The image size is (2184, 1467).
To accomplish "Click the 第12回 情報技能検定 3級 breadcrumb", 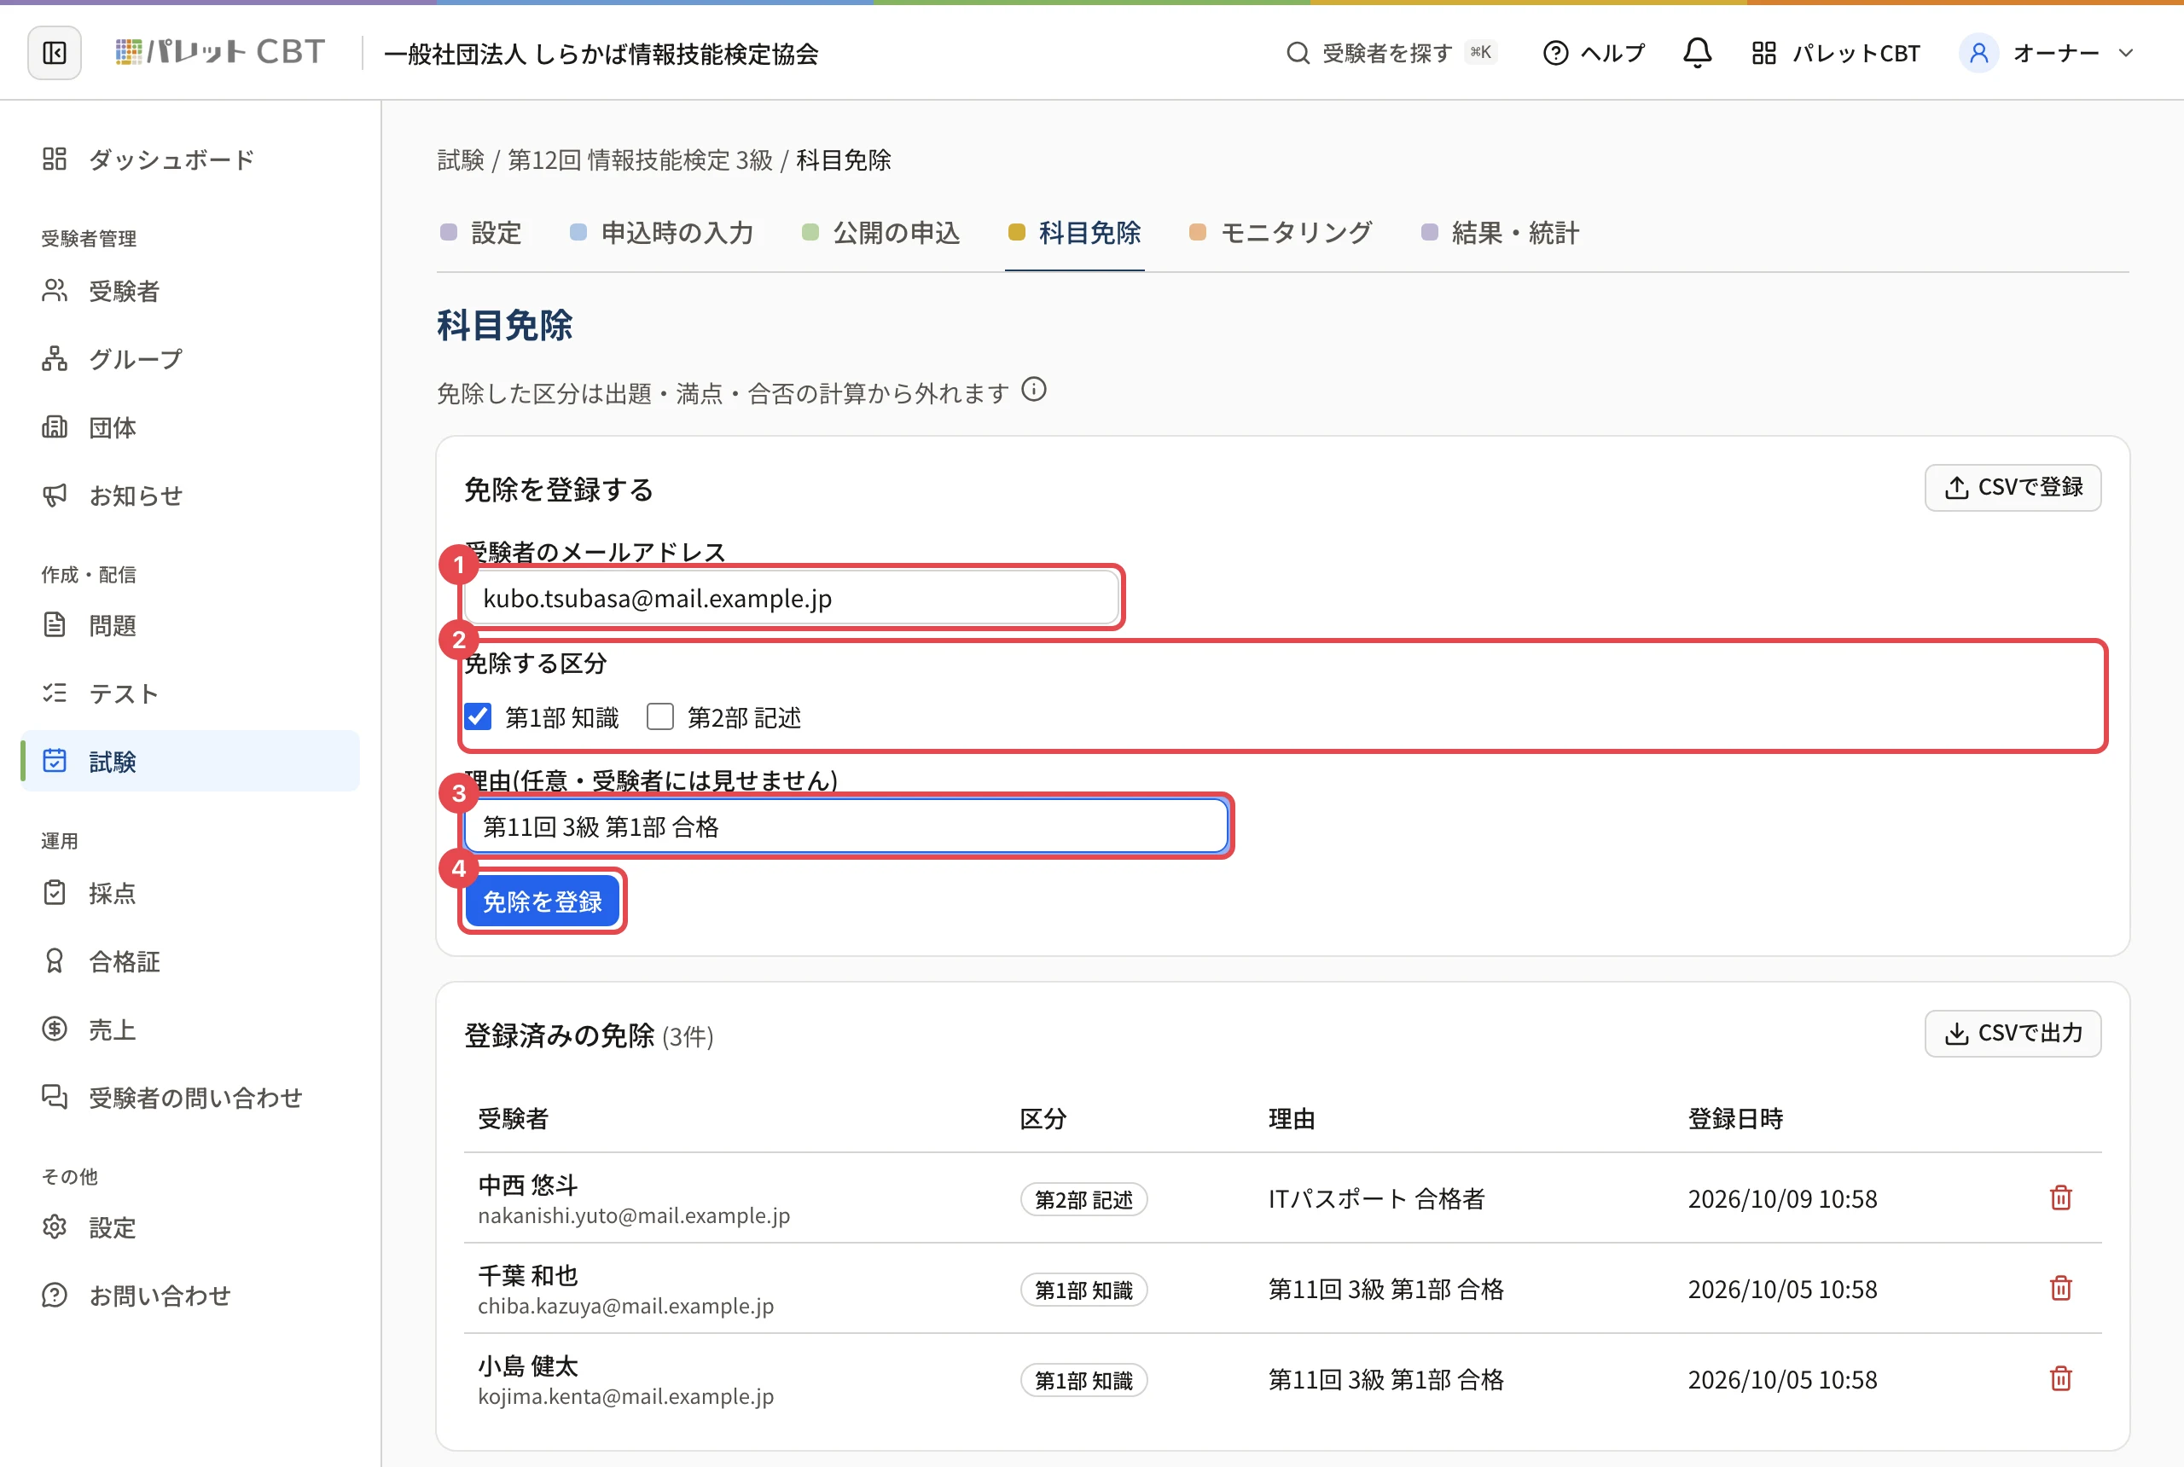I will coord(640,160).
